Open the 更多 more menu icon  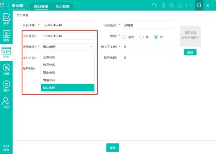coord(6,148)
